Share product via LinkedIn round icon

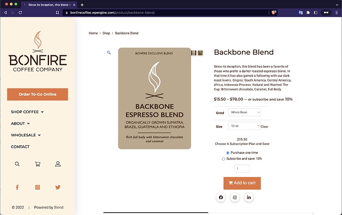point(249,198)
